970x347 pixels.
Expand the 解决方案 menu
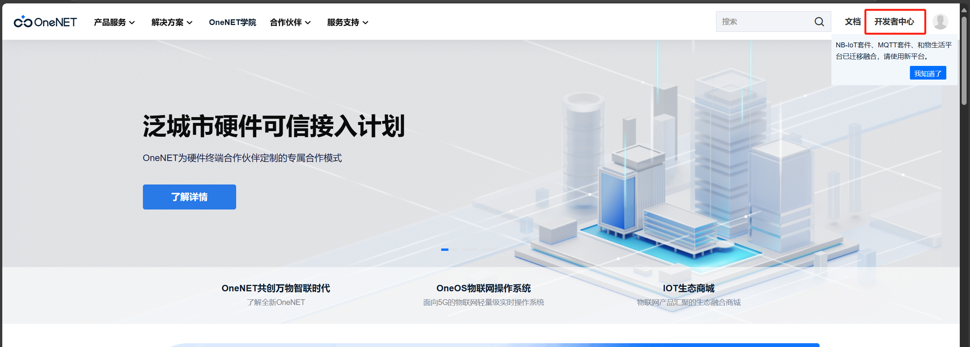[x=172, y=22]
